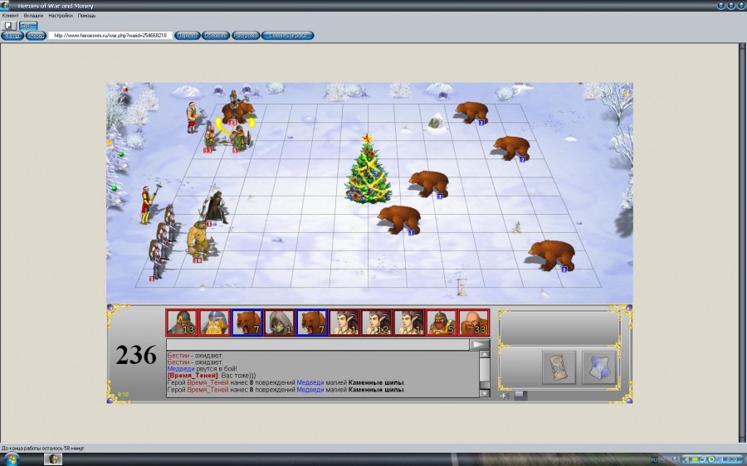Click the chat line 'Медведи рвутся в бой!'
This screenshot has width=747, height=466.
pos(200,369)
